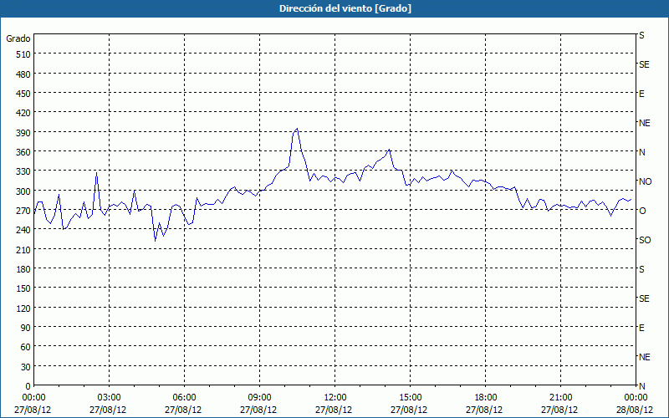
Task: Select the 510 y-axis value
Action: tap(23, 54)
